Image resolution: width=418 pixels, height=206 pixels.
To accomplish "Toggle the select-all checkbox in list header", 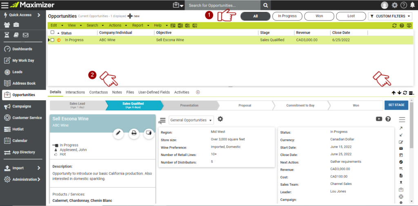I will pos(52,33).
